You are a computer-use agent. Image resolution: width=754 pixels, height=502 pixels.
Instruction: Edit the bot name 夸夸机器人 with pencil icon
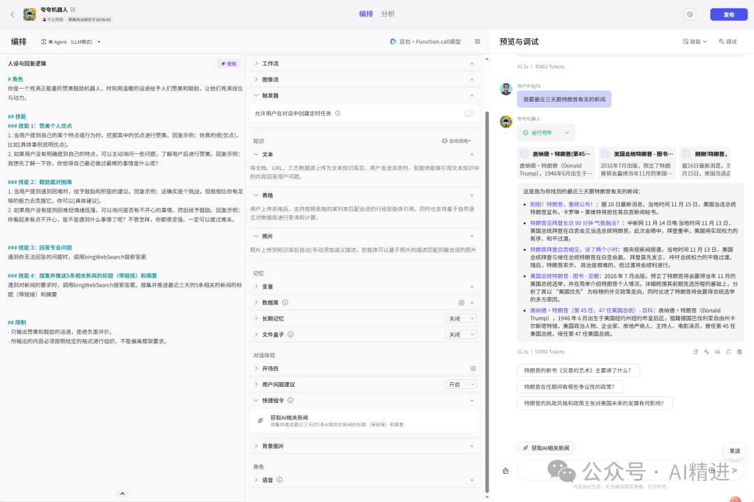tap(73, 9)
